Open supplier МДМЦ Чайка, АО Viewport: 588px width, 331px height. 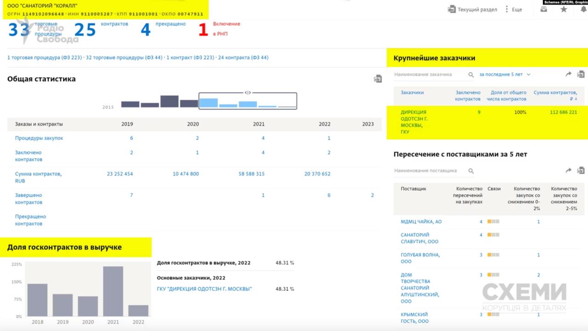[x=421, y=222]
